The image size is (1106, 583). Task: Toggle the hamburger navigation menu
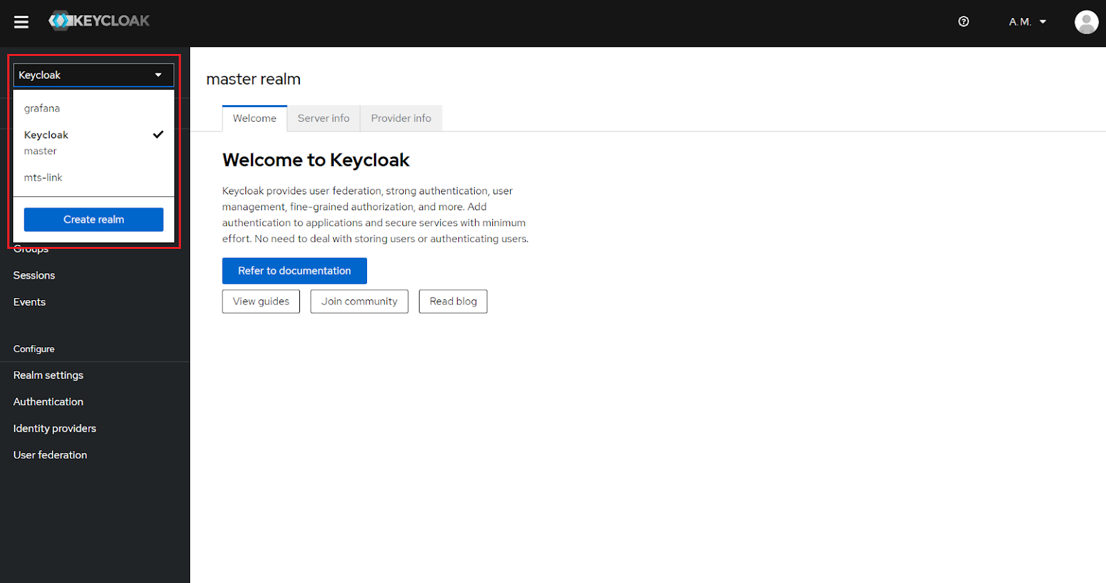21,22
